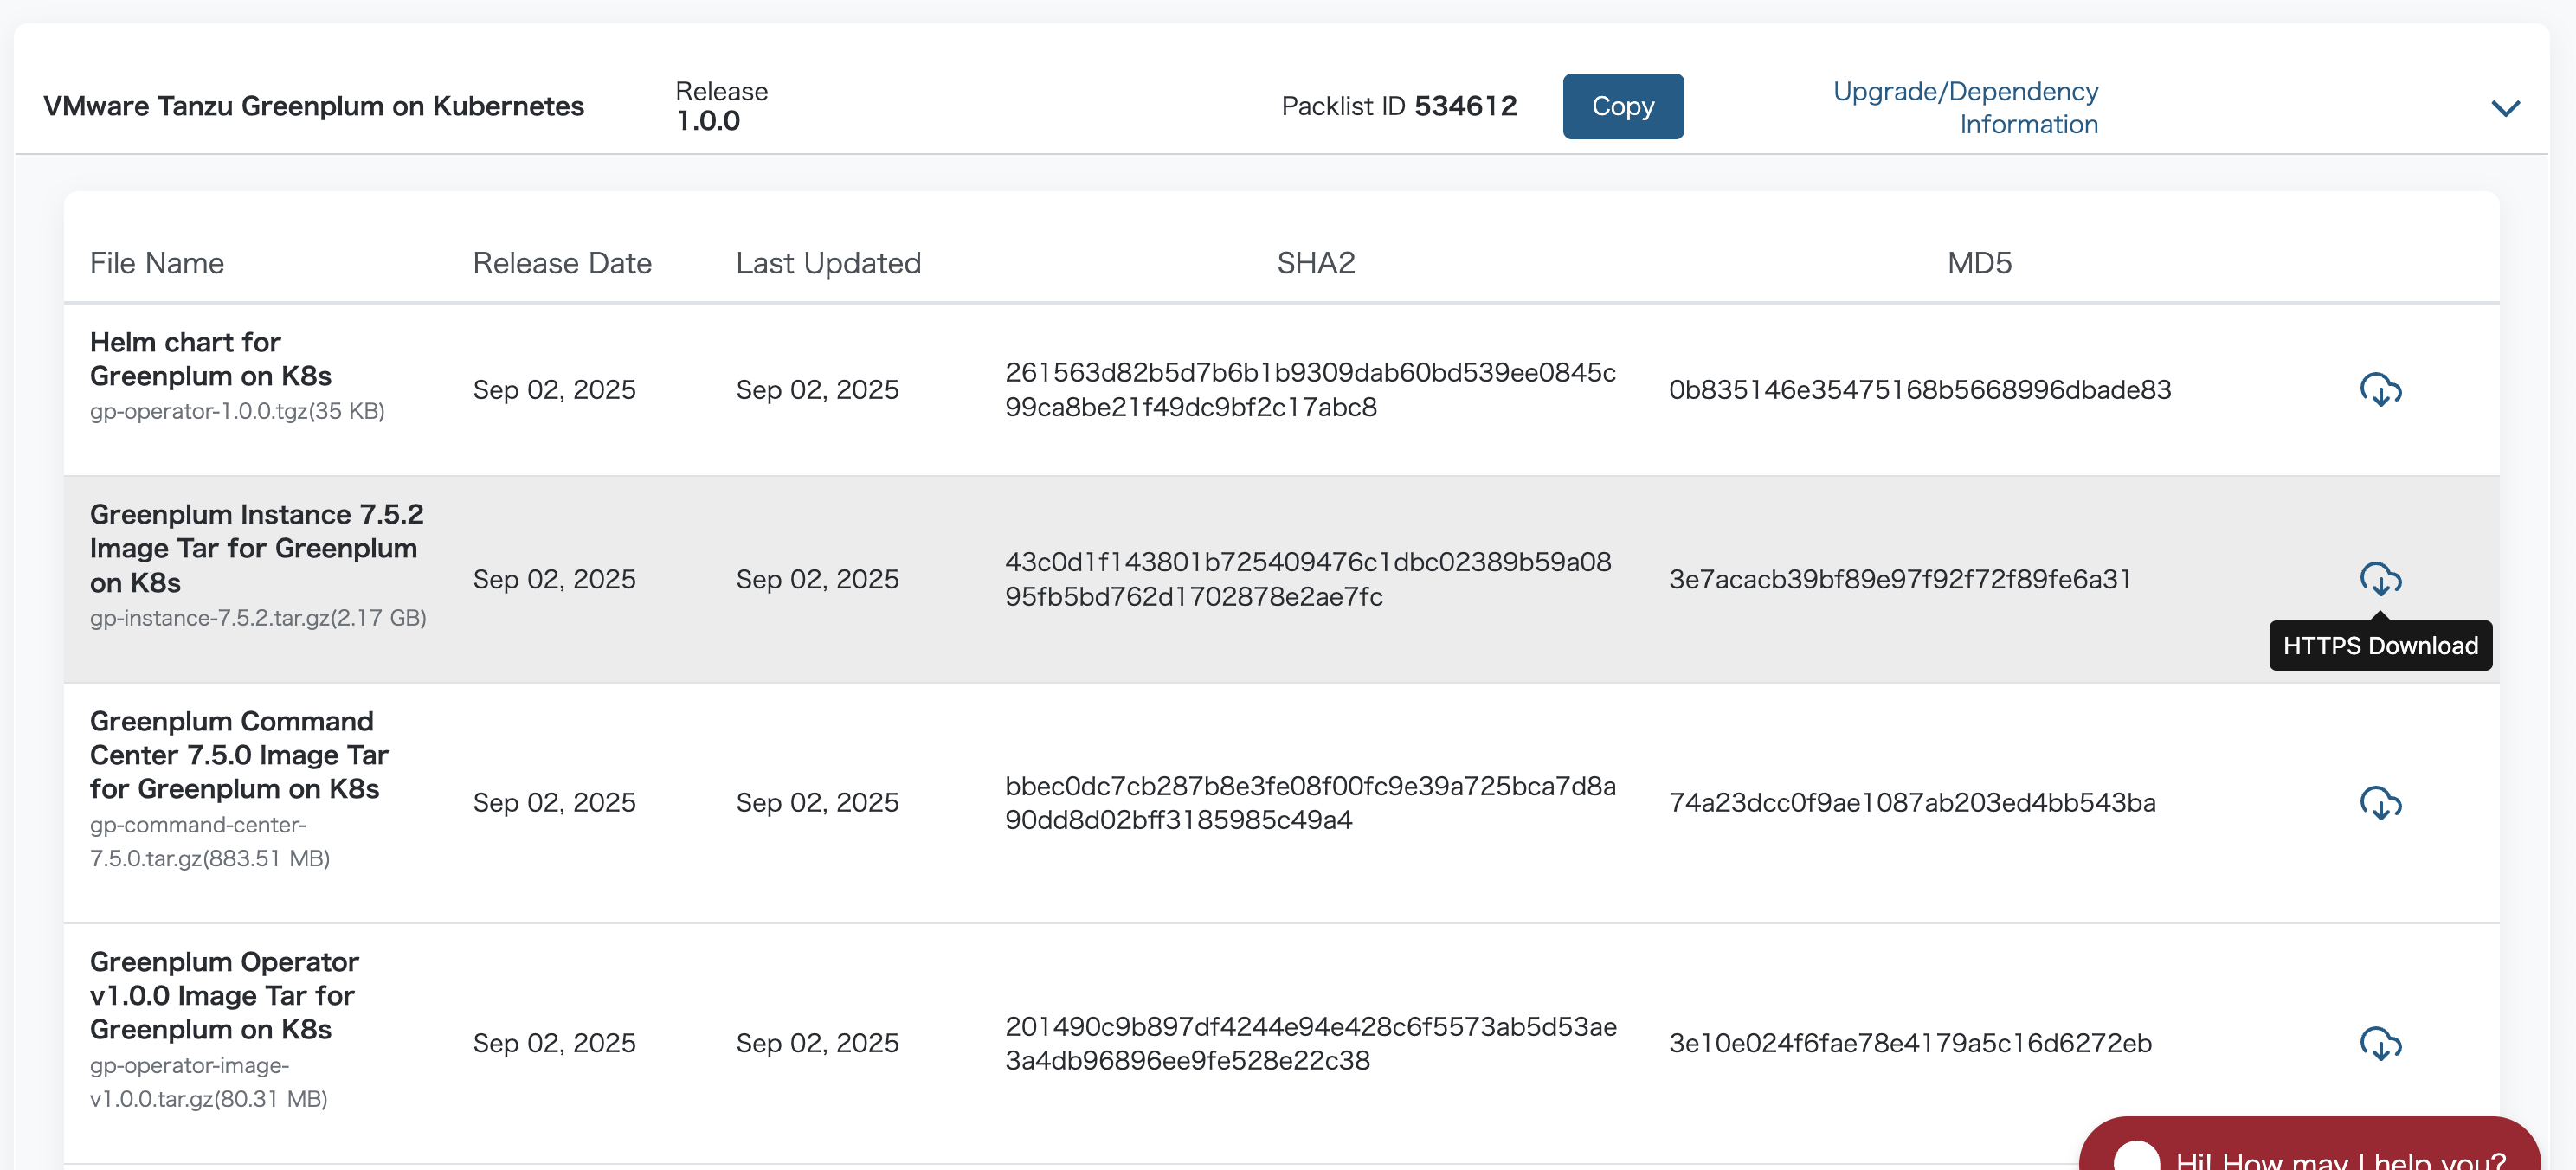Click the chat widget avatar icon
This screenshot has height=1170, width=2576.
point(2137,1157)
